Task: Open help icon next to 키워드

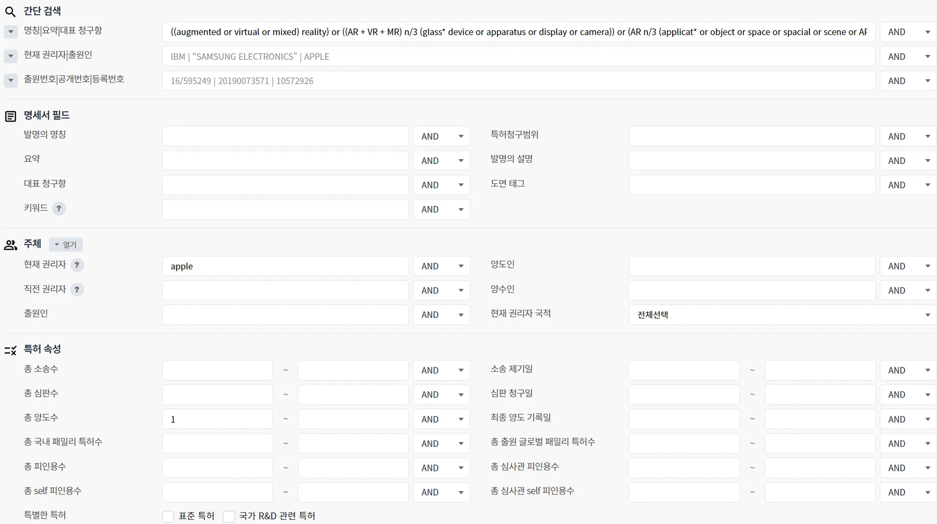Action: (x=59, y=209)
